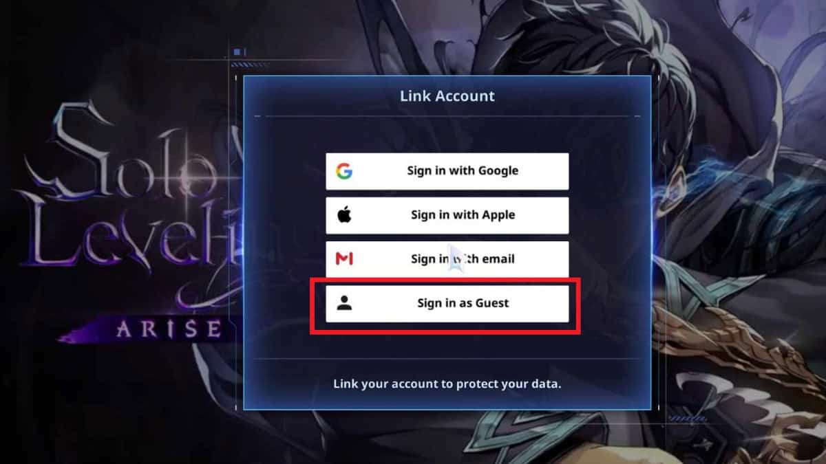Pick Sign in with email
The image size is (826, 464).
coord(447,259)
